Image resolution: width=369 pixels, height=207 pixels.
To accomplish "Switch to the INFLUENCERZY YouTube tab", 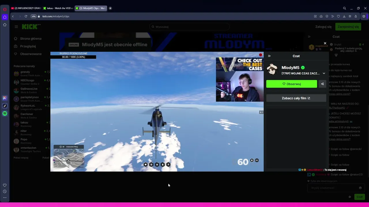I will [x=26, y=8].
